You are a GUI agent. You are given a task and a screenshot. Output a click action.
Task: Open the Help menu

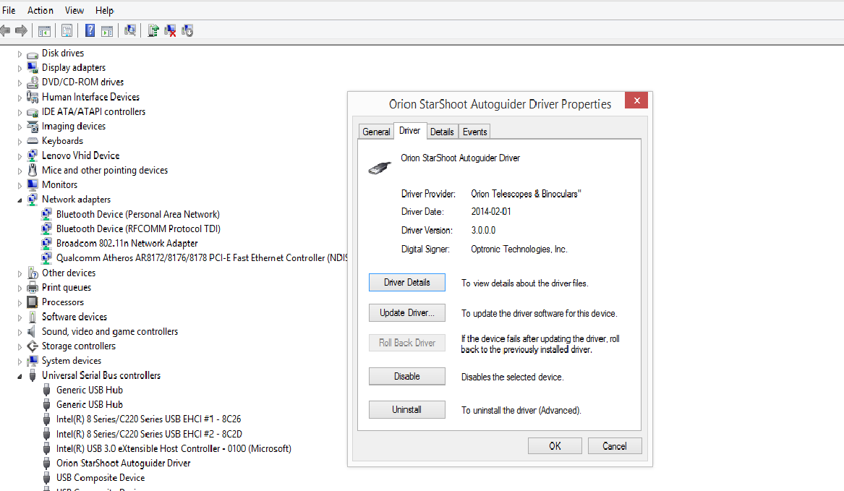click(x=104, y=10)
